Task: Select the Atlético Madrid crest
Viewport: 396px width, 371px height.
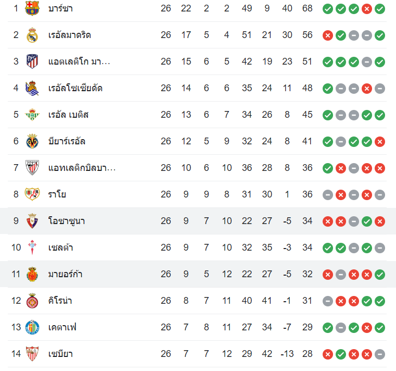Action: click(x=32, y=61)
